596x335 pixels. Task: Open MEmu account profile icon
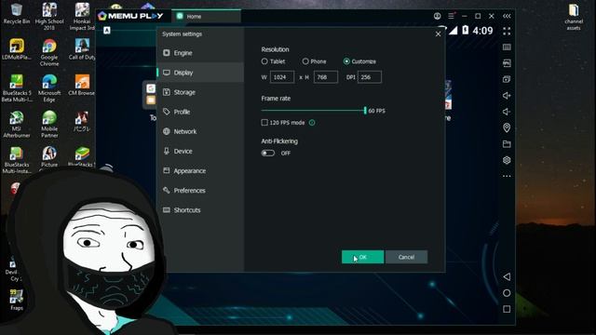437,16
